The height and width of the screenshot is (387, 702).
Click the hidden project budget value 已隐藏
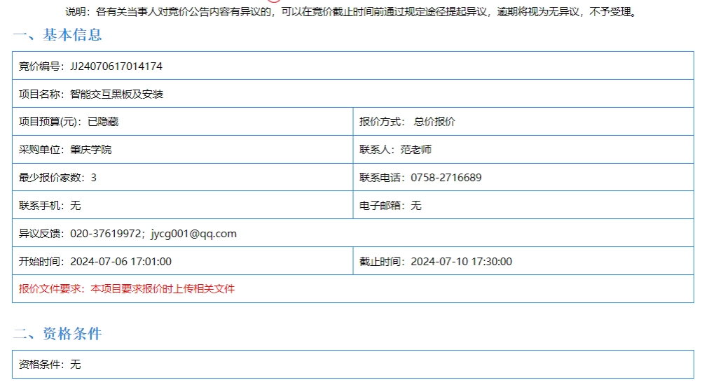point(103,122)
